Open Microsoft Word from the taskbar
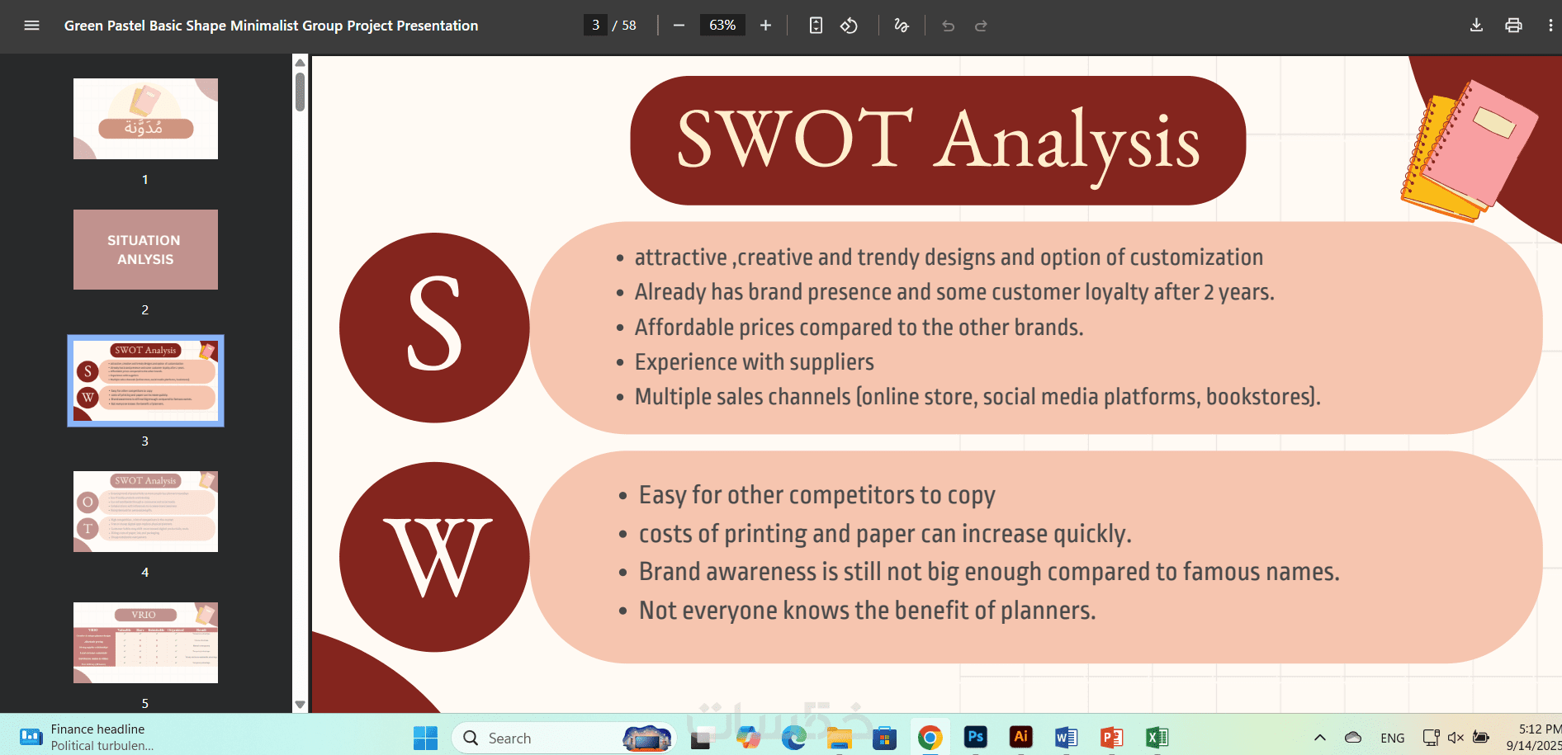Viewport: 1562px width, 755px height. [x=1066, y=738]
